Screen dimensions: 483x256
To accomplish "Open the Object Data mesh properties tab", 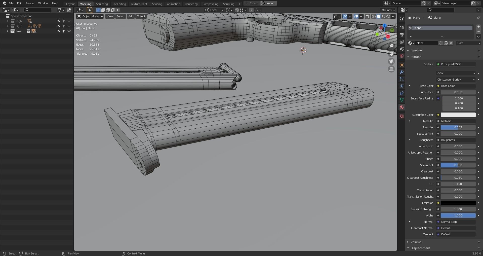I will (x=402, y=100).
